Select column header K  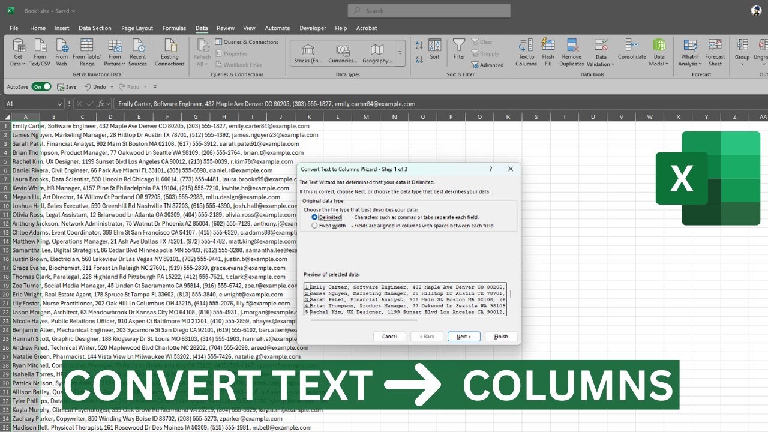tap(309, 117)
